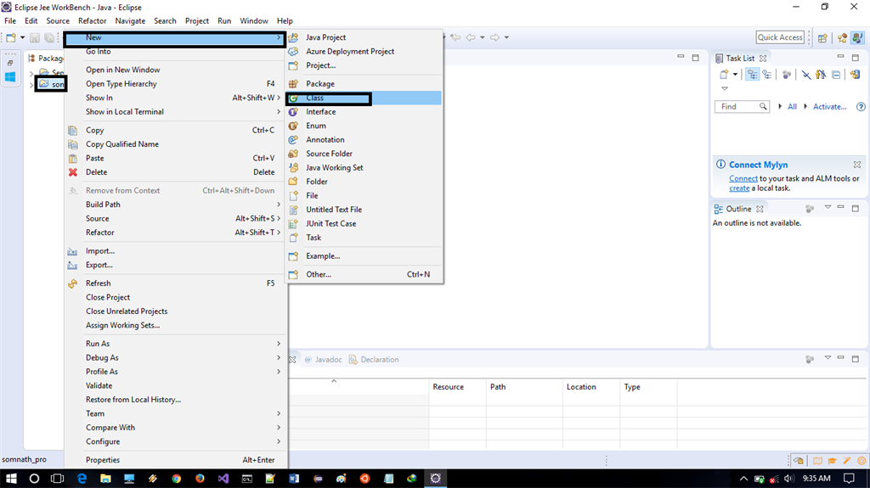Choose JUnit Test Case entry
The image size is (870, 488).
(364, 223)
